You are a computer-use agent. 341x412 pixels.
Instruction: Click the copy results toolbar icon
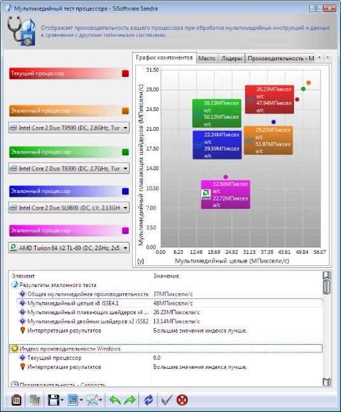point(34,400)
